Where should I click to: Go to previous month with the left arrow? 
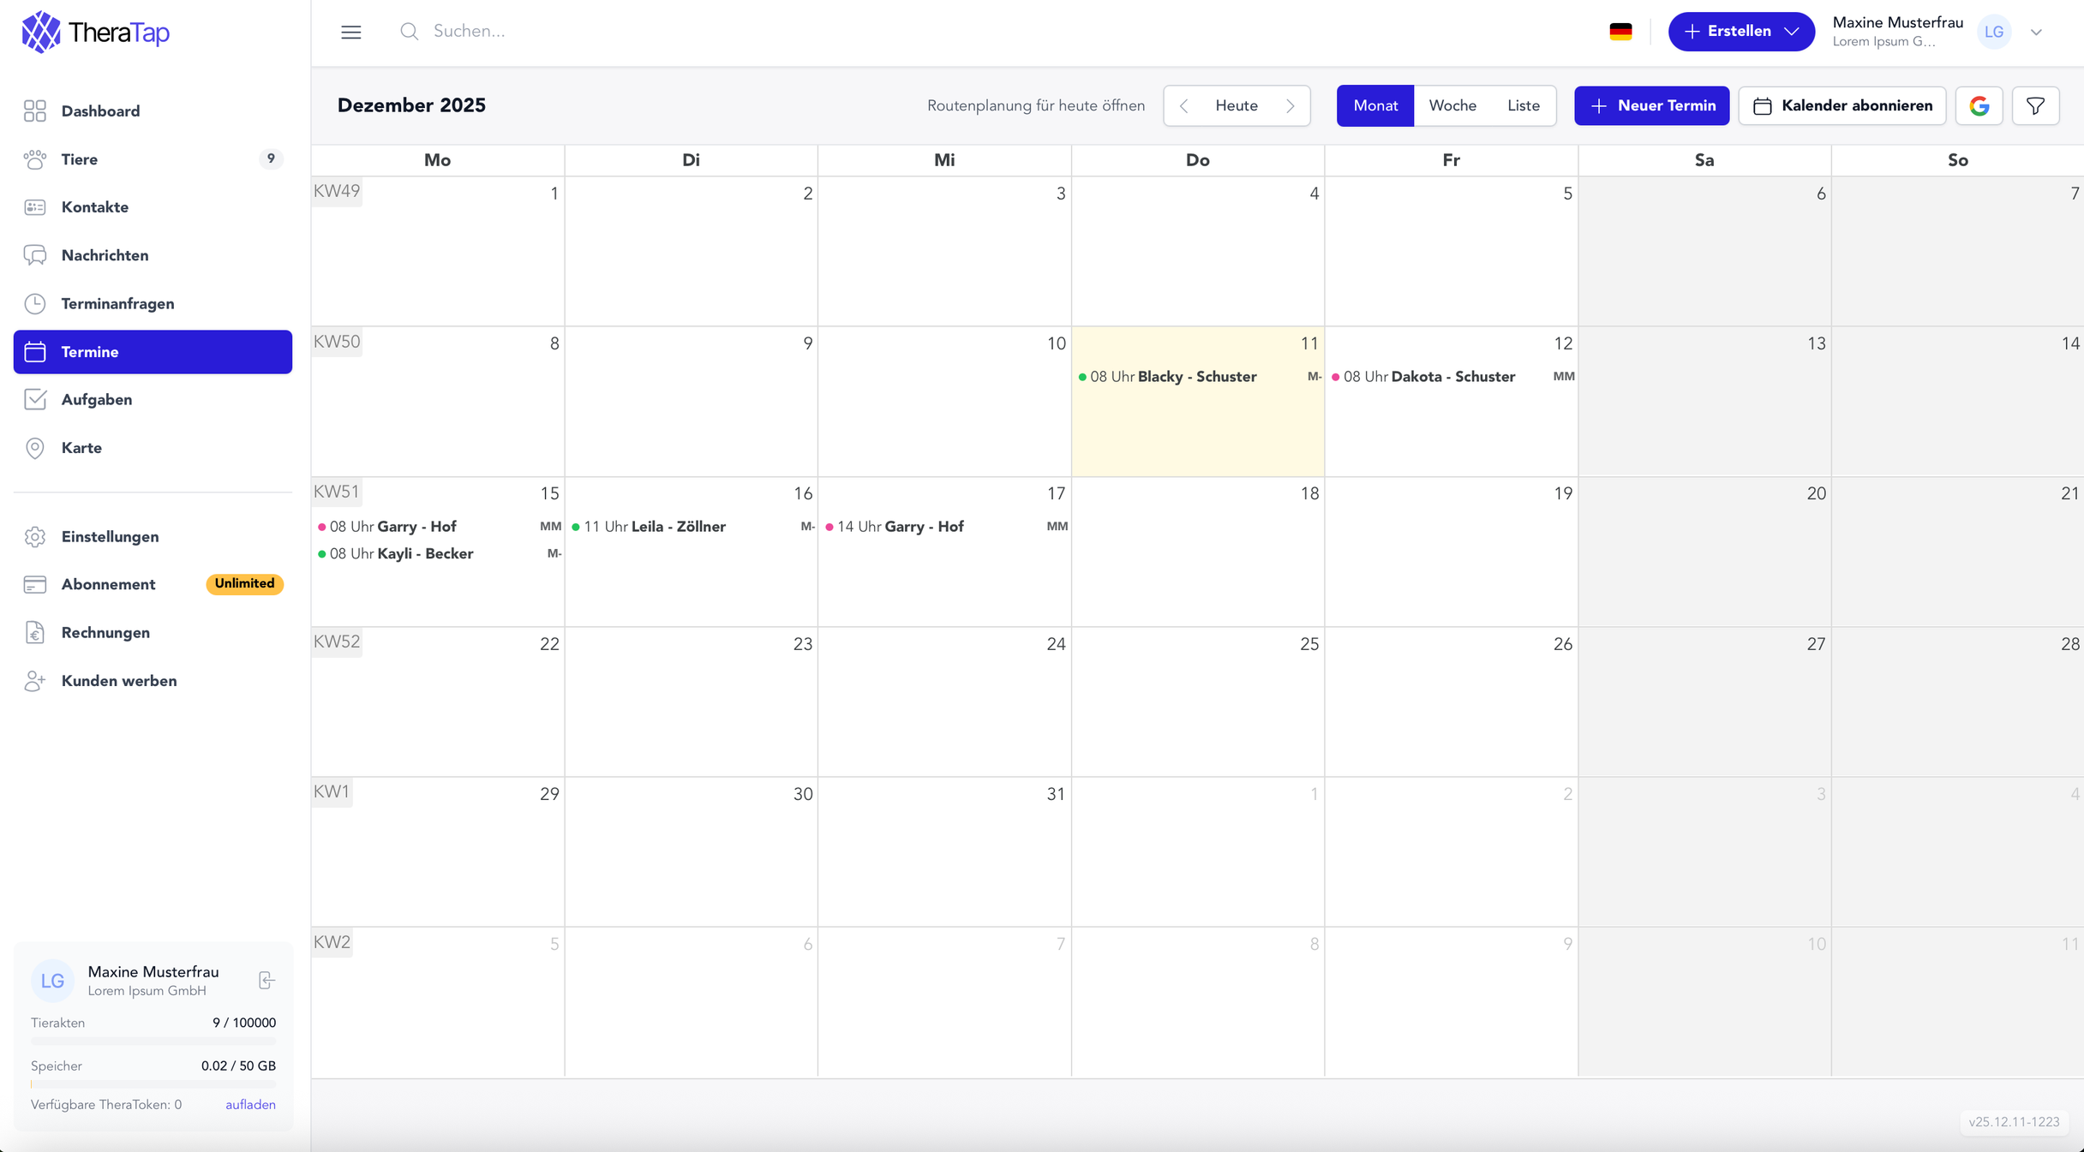pyautogui.click(x=1183, y=105)
